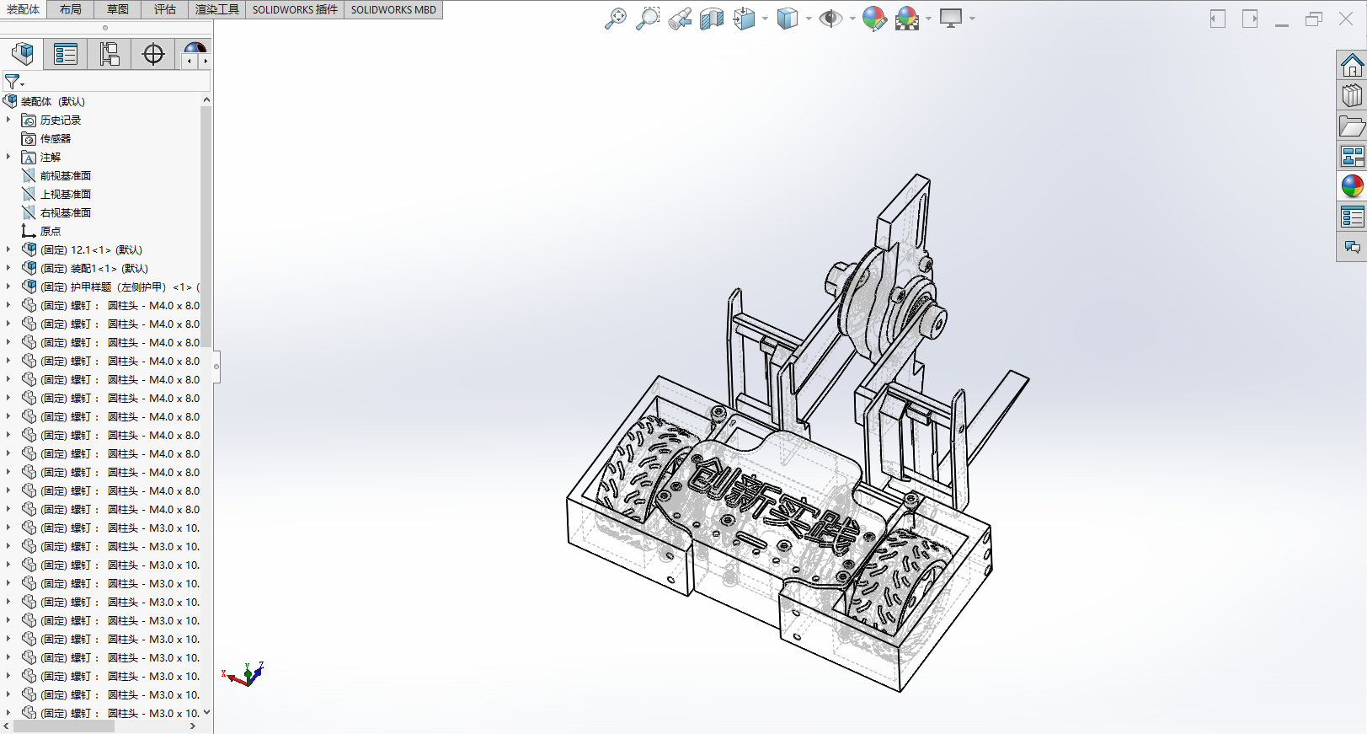Viewport: 1367px width, 734px height.
Task: Open the FeatureManager design tree tab
Action: pos(23,54)
